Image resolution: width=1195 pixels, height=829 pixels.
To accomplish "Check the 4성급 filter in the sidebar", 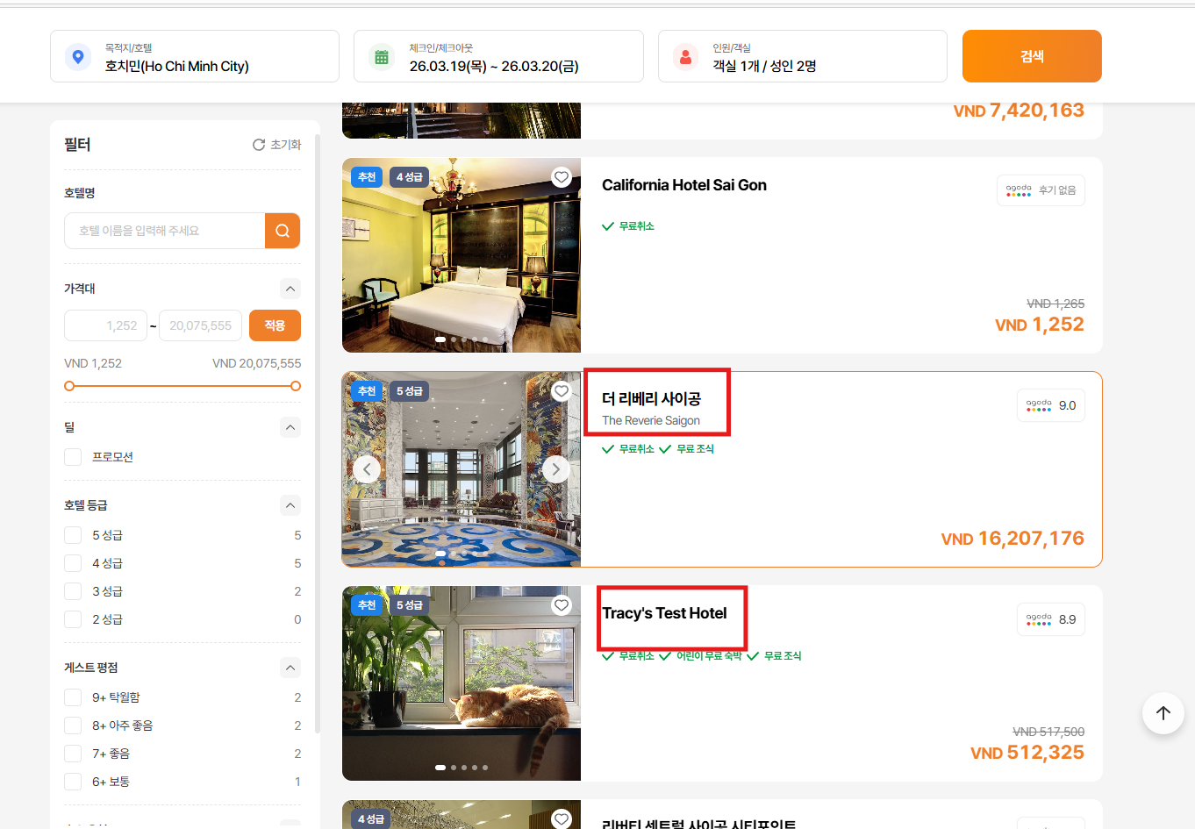I will pyautogui.click(x=73, y=563).
